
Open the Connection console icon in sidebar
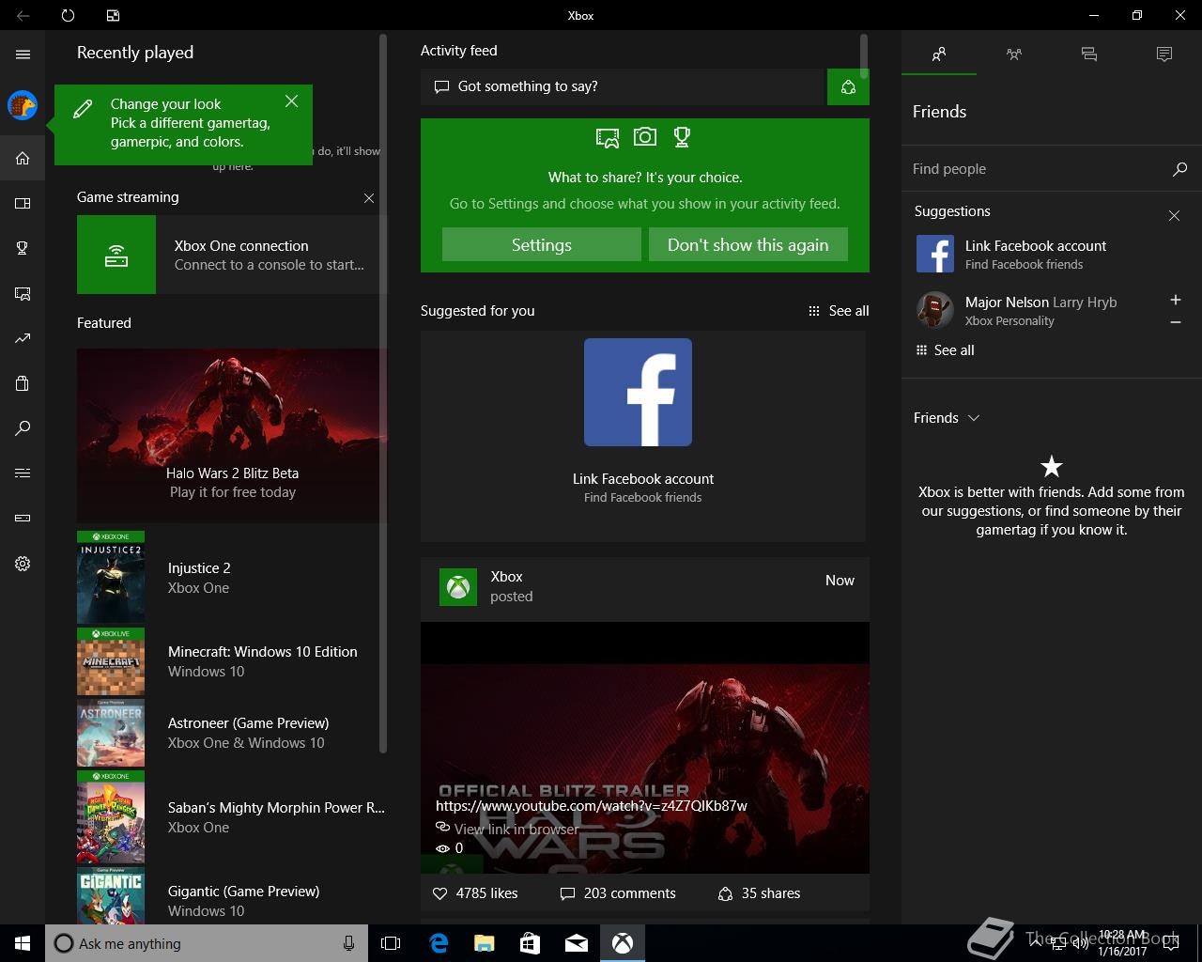tap(23, 518)
